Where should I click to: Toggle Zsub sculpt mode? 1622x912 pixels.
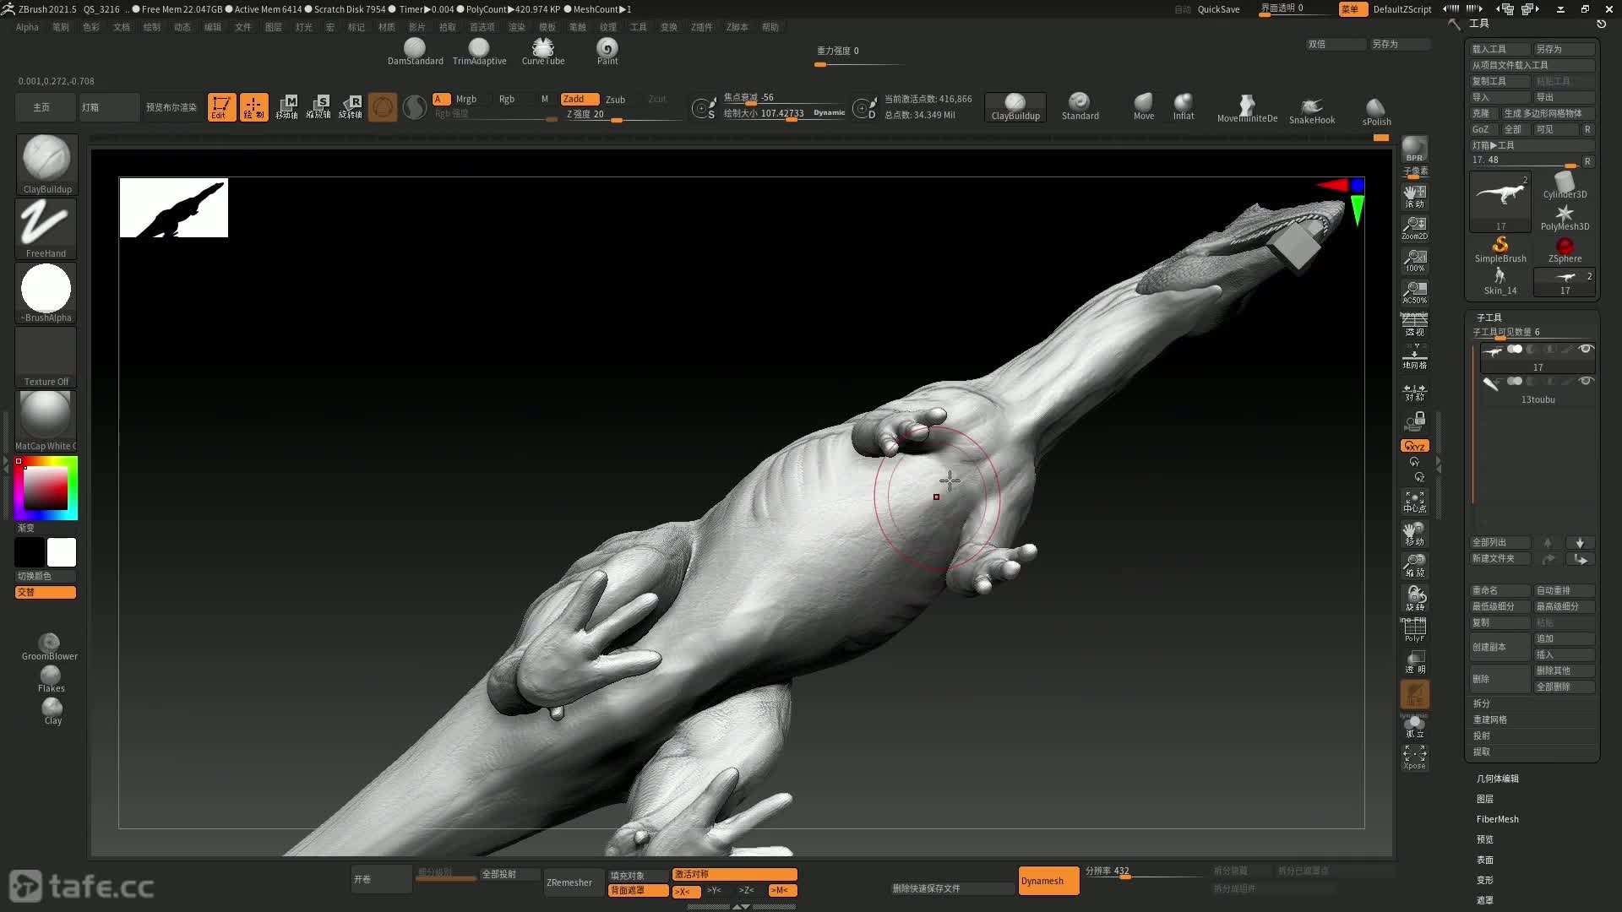coord(615,99)
